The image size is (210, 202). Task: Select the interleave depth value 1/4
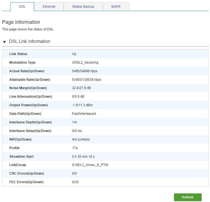click(74, 122)
